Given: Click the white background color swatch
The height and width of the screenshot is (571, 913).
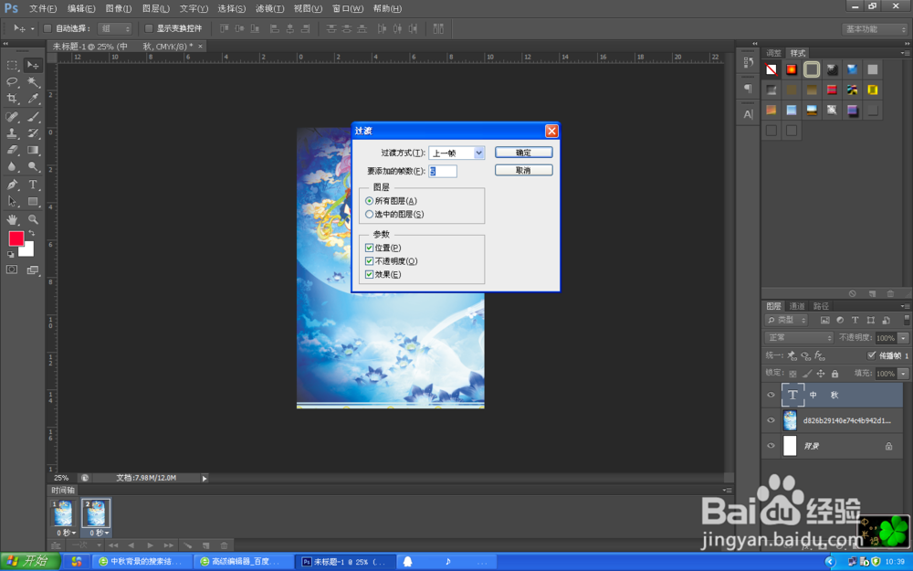Looking at the screenshot, I should [x=28, y=251].
